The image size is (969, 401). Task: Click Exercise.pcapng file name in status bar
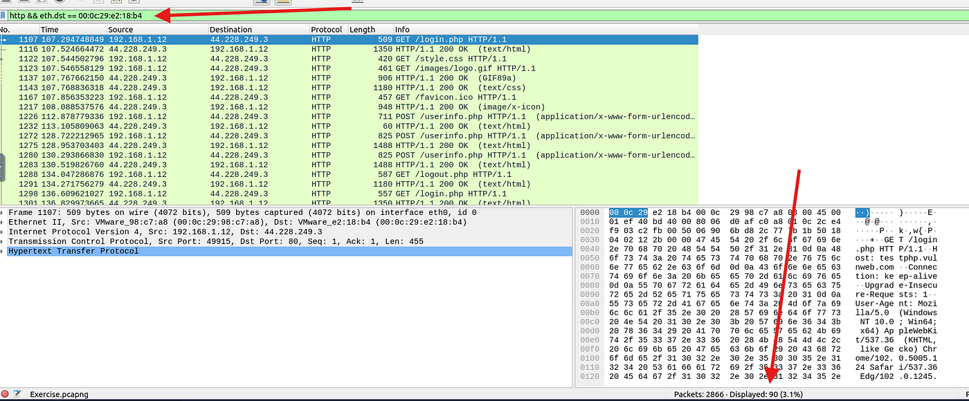tap(60, 394)
